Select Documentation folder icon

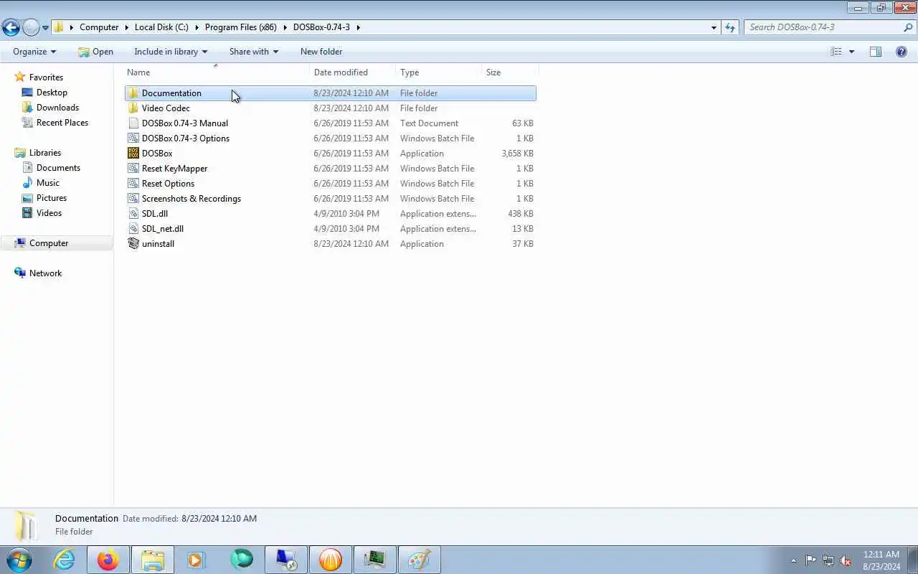(133, 93)
